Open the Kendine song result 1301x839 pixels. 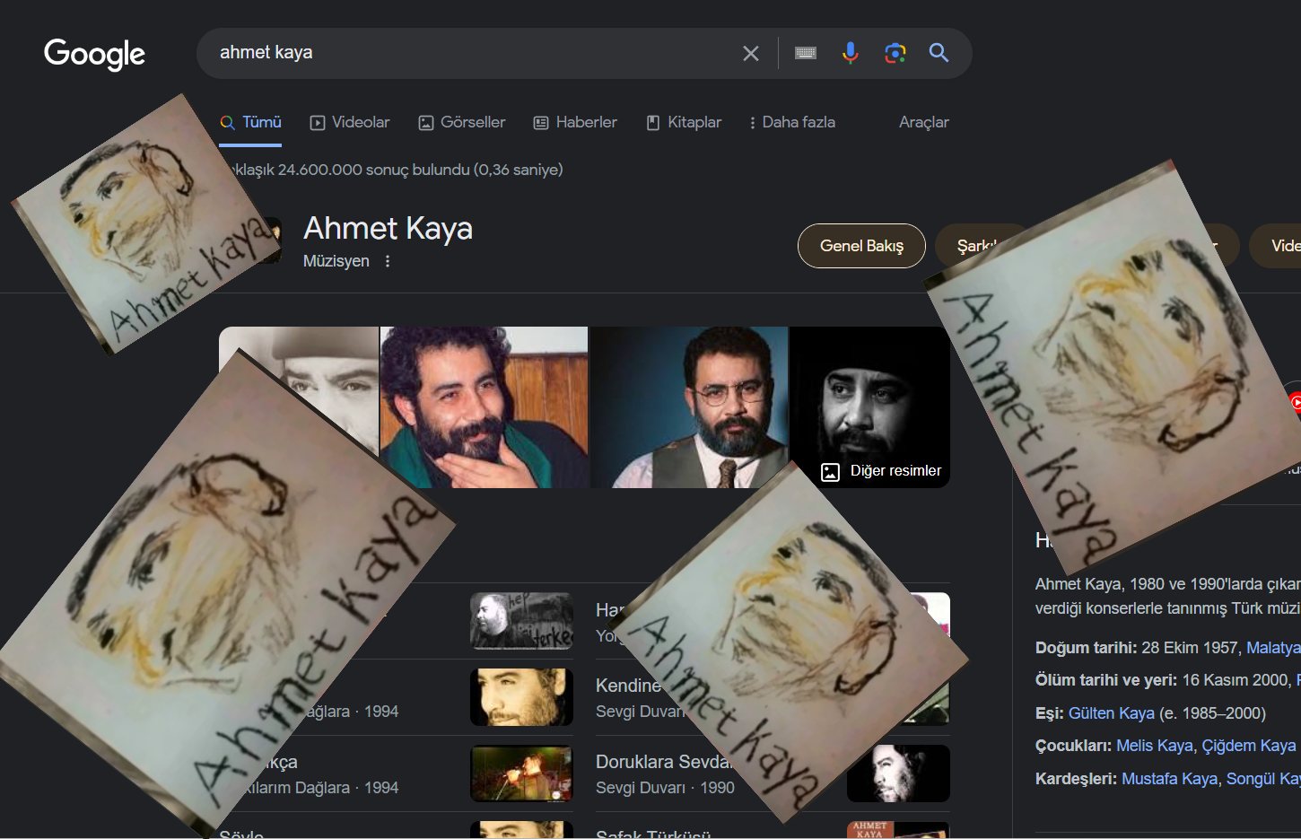tap(628, 686)
